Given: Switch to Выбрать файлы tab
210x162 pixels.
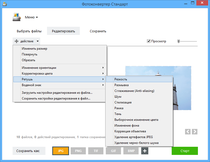Looking at the screenshot, I should pyautogui.click(x=29, y=31).
